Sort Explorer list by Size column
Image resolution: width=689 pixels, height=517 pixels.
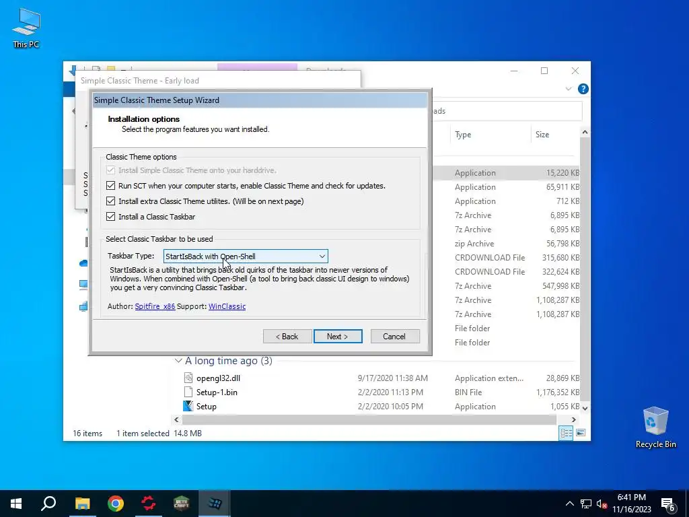542,135
